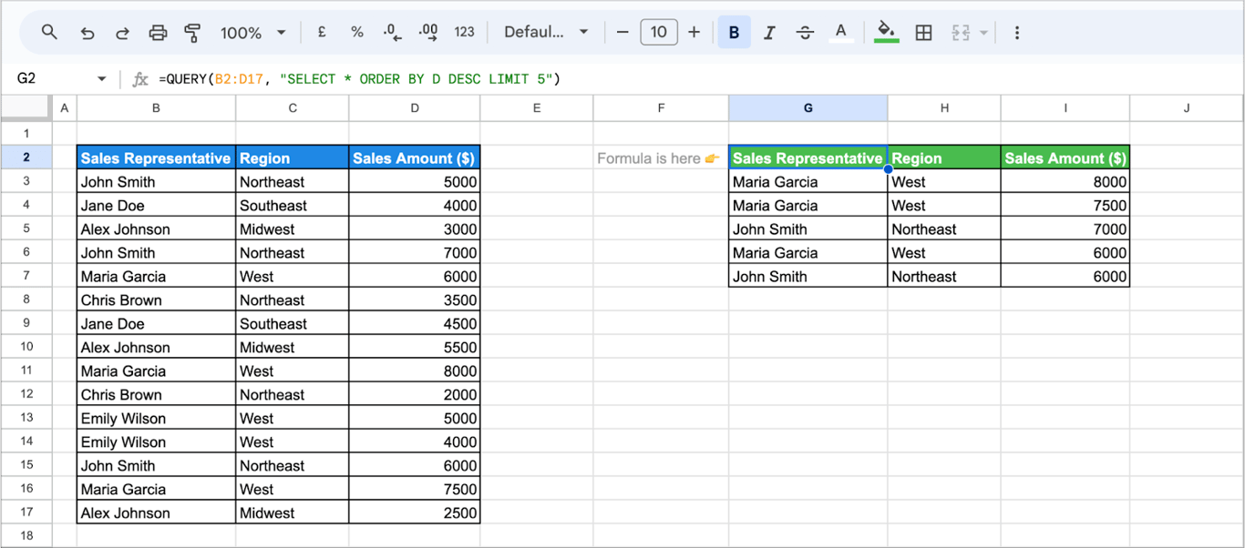Open the text color picker

pyautogui.click(x=840, y=33)
